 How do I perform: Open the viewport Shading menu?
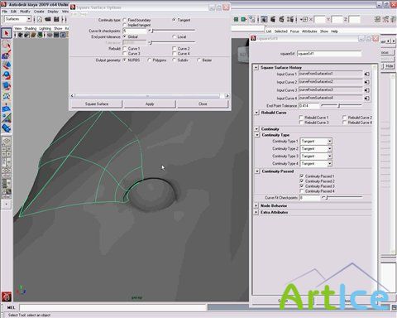tap(31, 28)
